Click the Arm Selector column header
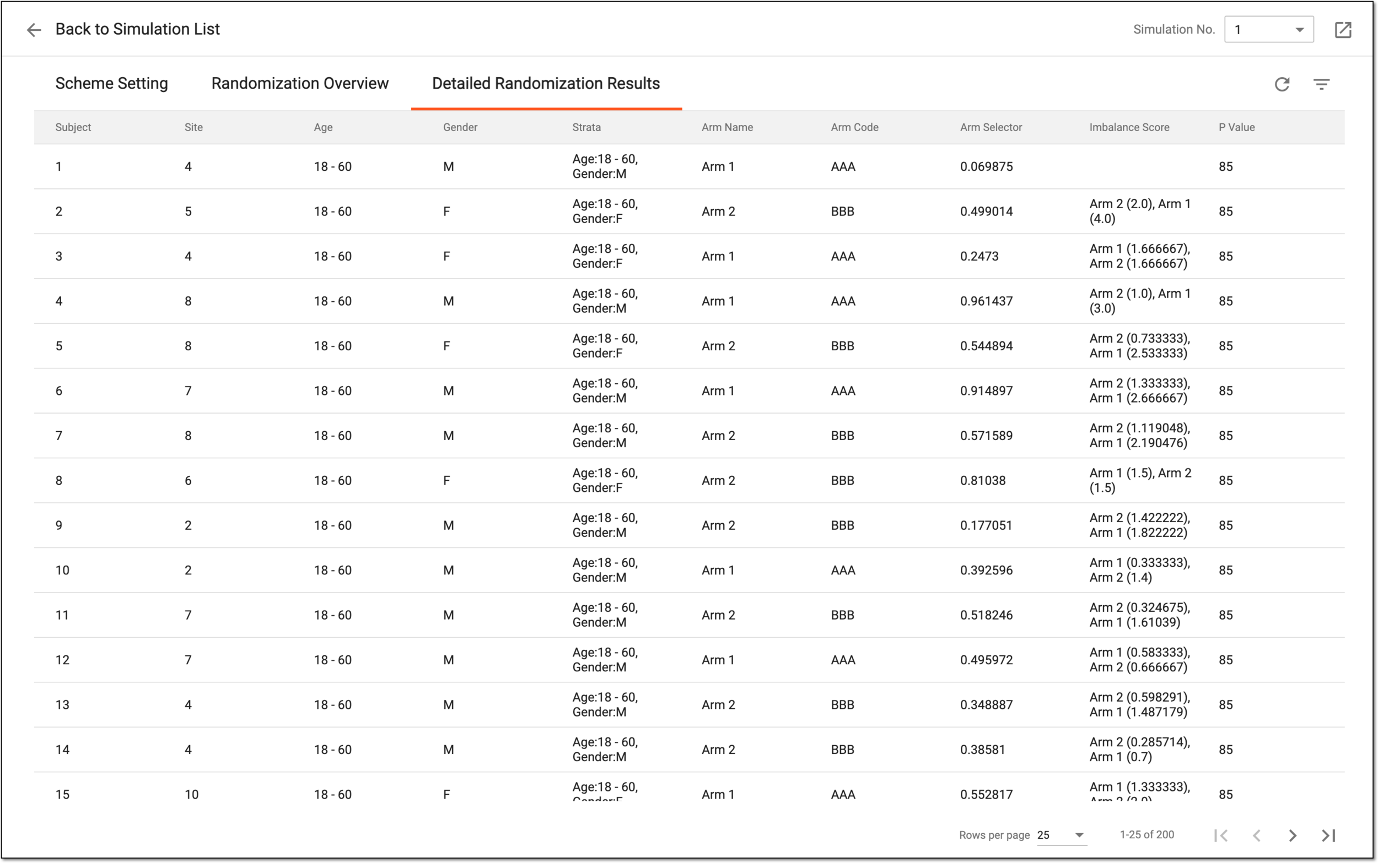Image resolution: width=1378 pixels, height=863 pixels. [991, 127]
